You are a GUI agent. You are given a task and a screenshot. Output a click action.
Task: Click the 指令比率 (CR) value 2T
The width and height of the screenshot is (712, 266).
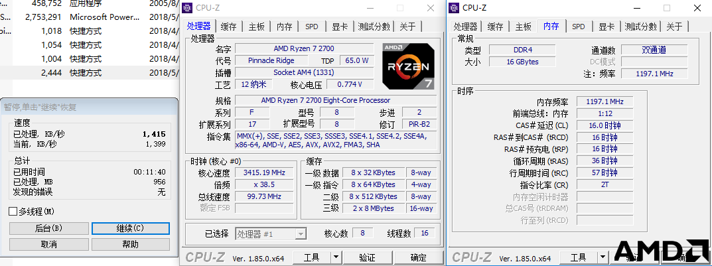tap(605, 185)
